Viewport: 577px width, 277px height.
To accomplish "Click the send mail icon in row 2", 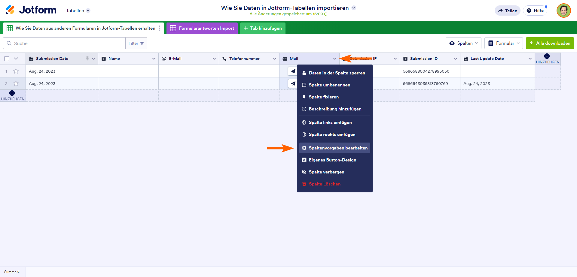I will click(293, 83).
